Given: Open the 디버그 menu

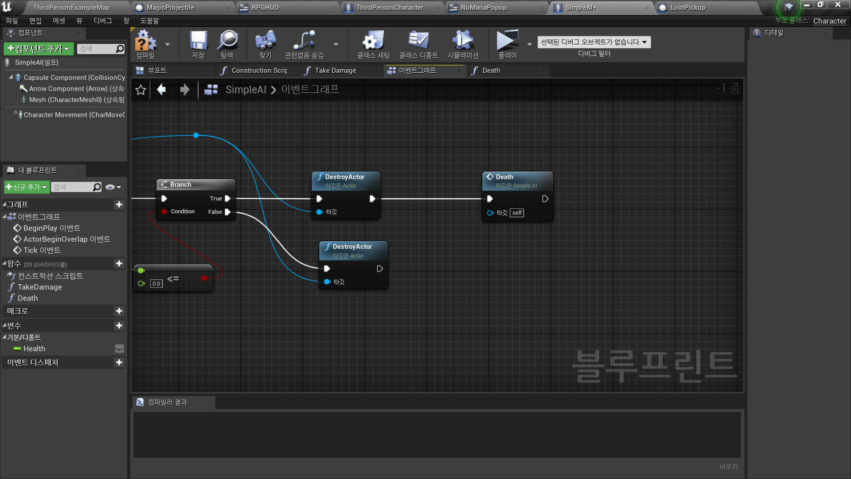Looking at the screenshot, I should click(102, 21).
